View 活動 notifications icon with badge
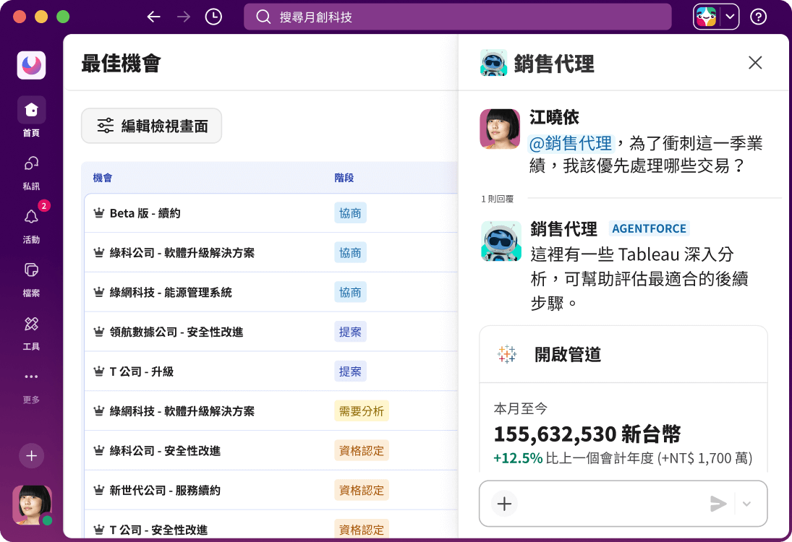This screenshot has height=542, width=792. pyautogui.click(x=31, y=218)
